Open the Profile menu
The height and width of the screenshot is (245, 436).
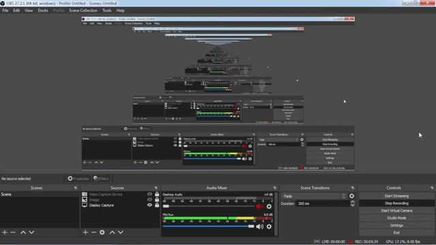(59, 11)
